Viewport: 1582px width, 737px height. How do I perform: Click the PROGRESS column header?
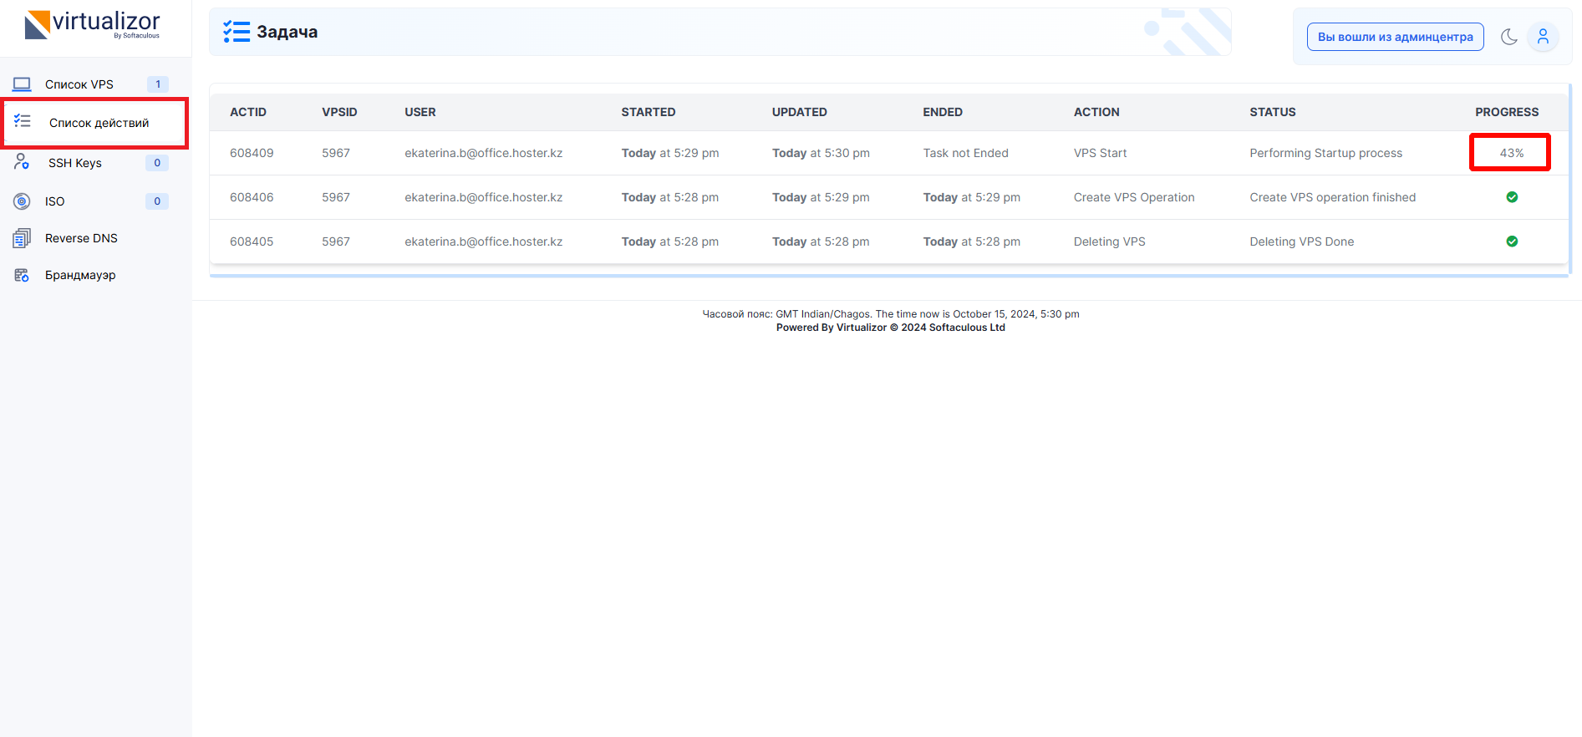click(1506, 112)
